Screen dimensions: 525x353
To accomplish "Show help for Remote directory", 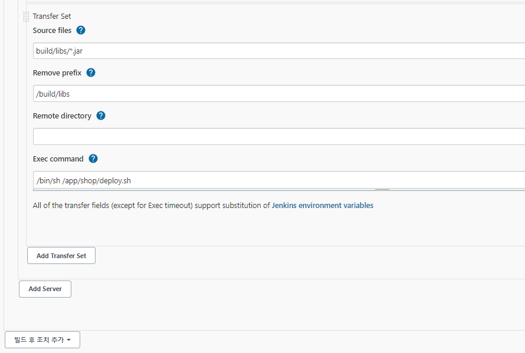I will coord(101,116).
